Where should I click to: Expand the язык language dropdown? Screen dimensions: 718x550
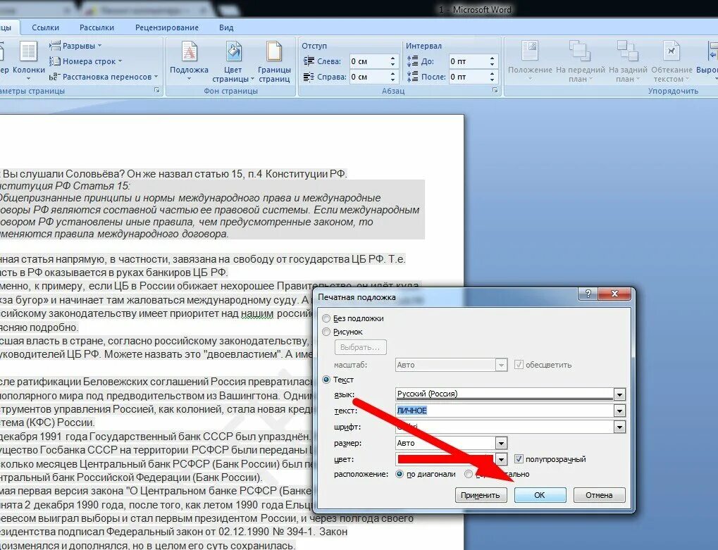pos(619,394)
